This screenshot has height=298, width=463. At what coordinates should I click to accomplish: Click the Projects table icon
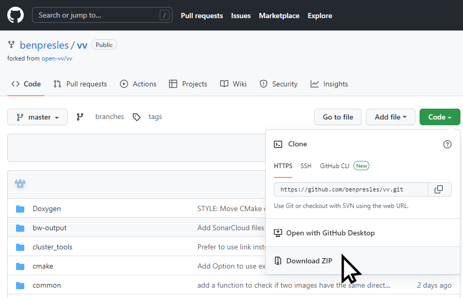(x=173, y=84)
